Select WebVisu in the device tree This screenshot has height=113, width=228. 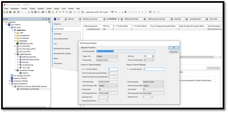point(26,73)
